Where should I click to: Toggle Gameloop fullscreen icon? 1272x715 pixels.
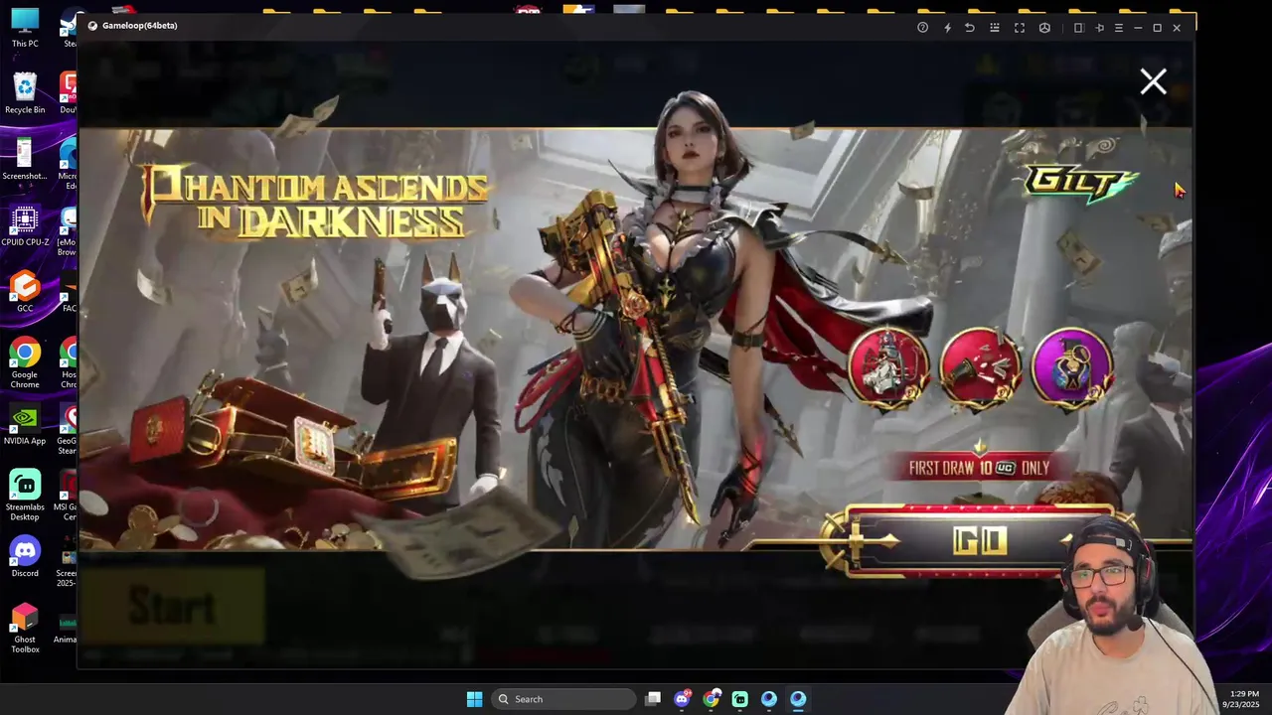[x=1020, y=28]
